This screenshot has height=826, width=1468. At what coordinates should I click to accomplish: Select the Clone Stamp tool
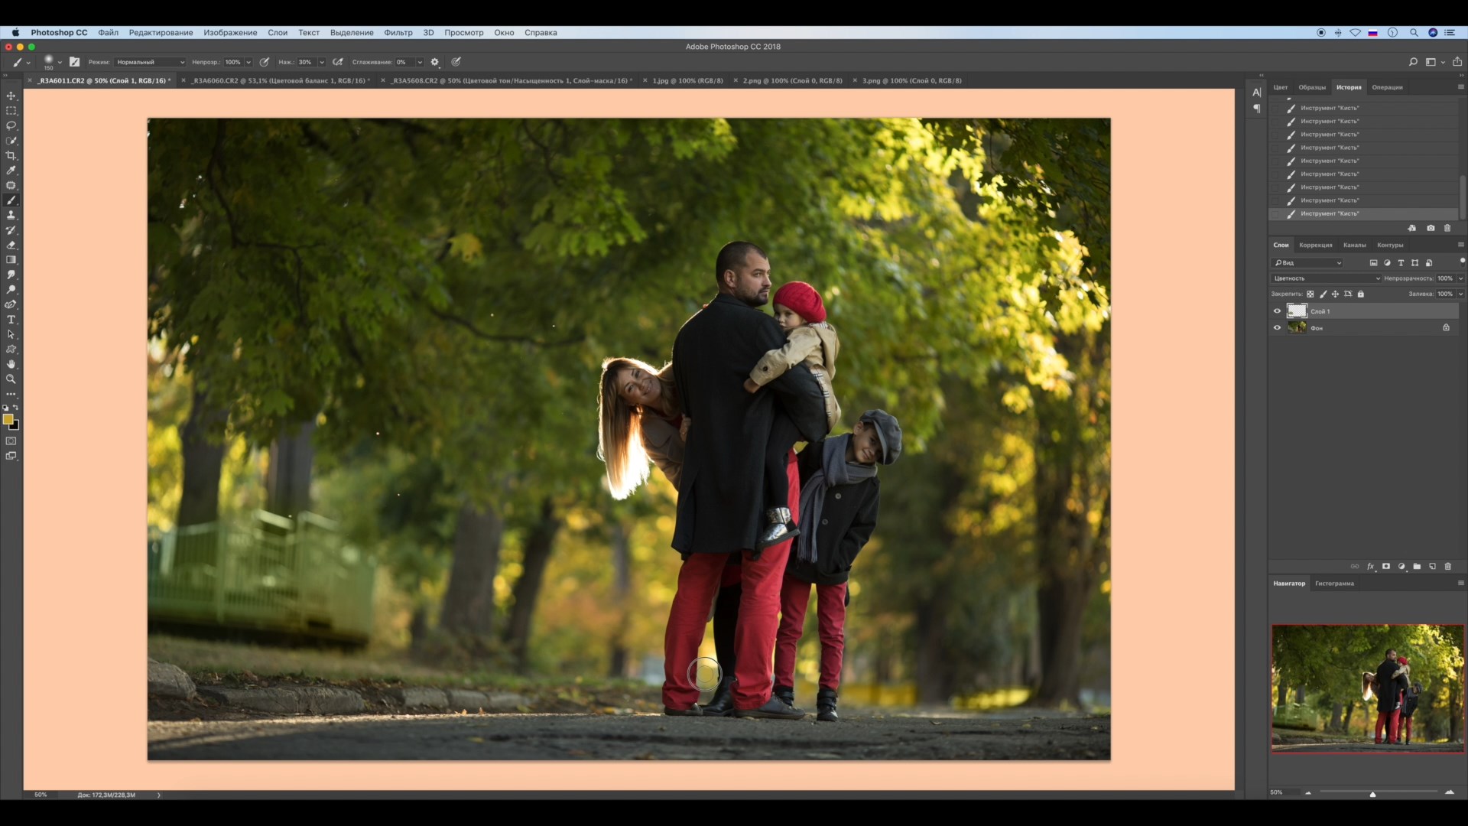tap(11, 215)
